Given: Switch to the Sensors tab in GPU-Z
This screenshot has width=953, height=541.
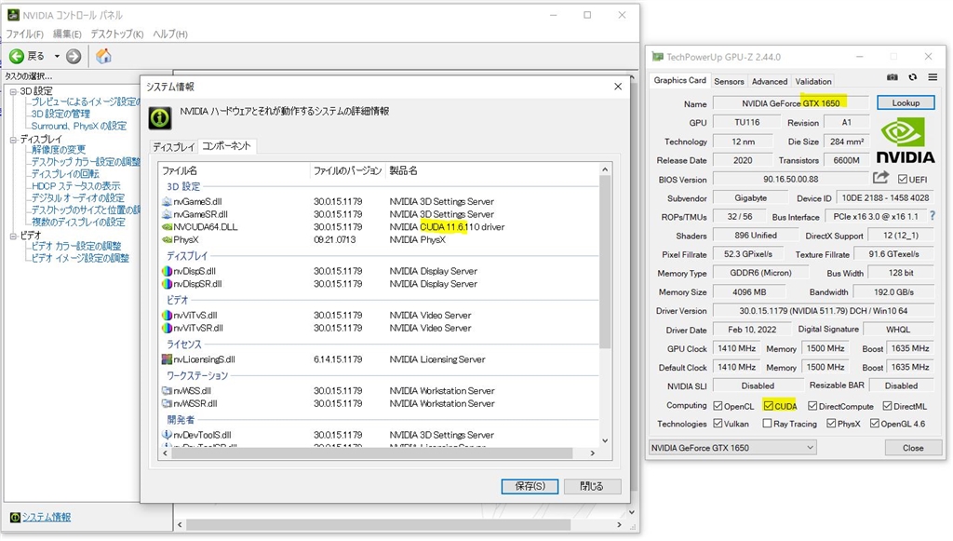Looking at the screenshot, I should click(729, 81).
